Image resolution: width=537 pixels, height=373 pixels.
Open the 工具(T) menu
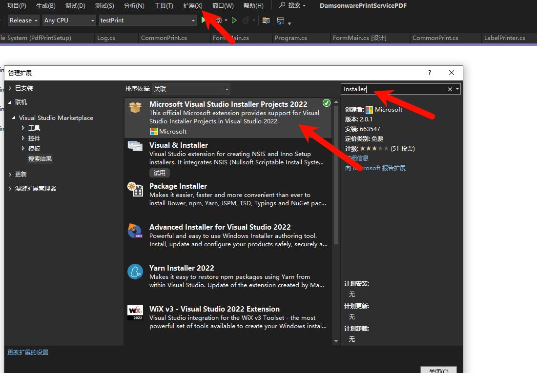point(164,5)
